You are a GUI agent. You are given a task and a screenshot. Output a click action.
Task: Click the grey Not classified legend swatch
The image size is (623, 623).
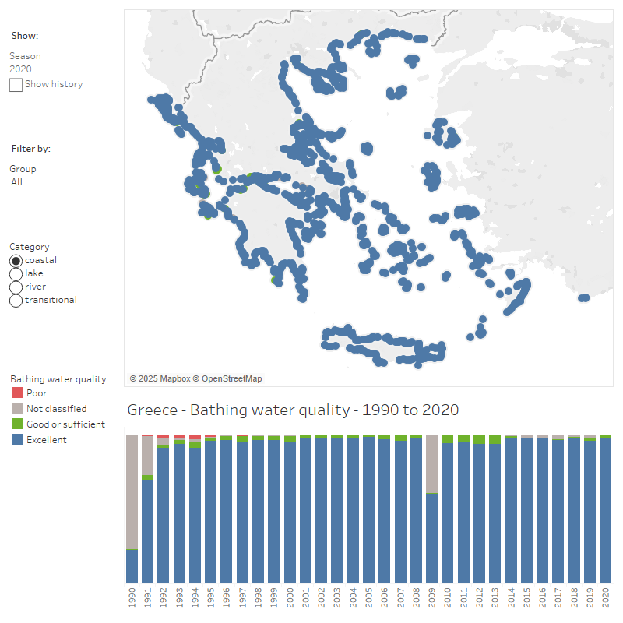pyautogui.click(x=17, y=408)
